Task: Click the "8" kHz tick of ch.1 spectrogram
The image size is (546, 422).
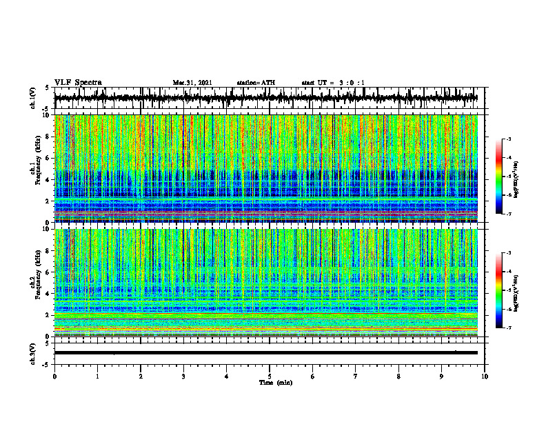Action: (x=48, y=137)
